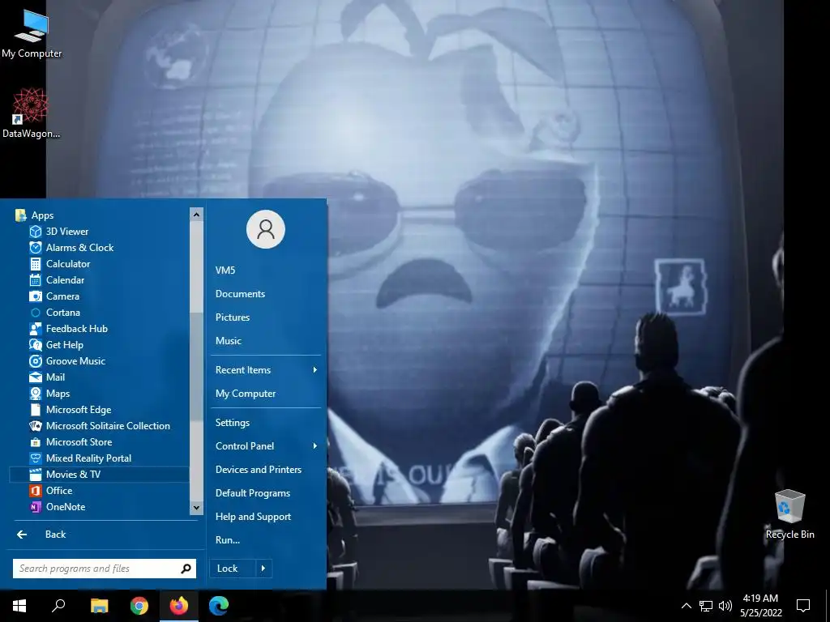Open Settings from Start menu

click(233, 423)
